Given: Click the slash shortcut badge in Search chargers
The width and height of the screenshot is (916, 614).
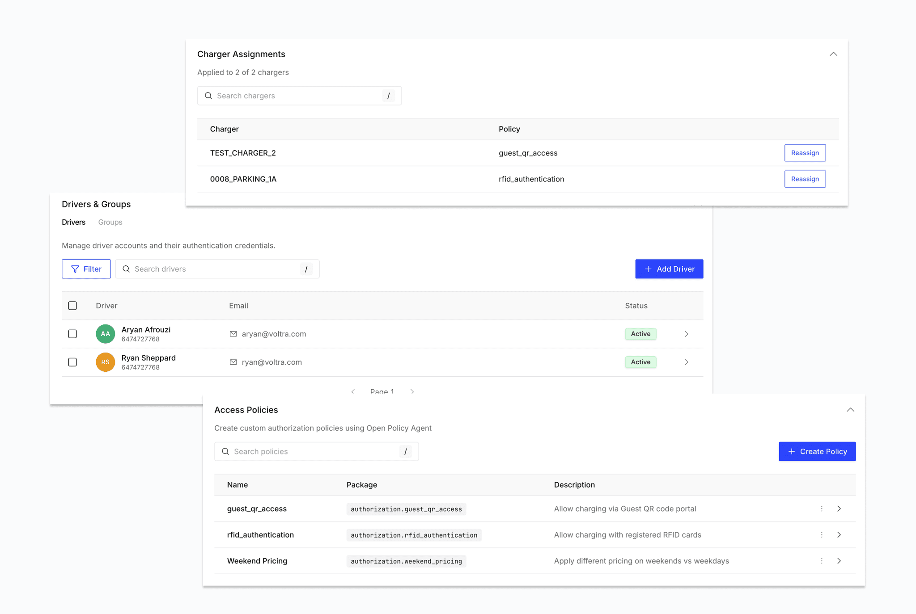Looking at the screenshot, I should [388, 96].
